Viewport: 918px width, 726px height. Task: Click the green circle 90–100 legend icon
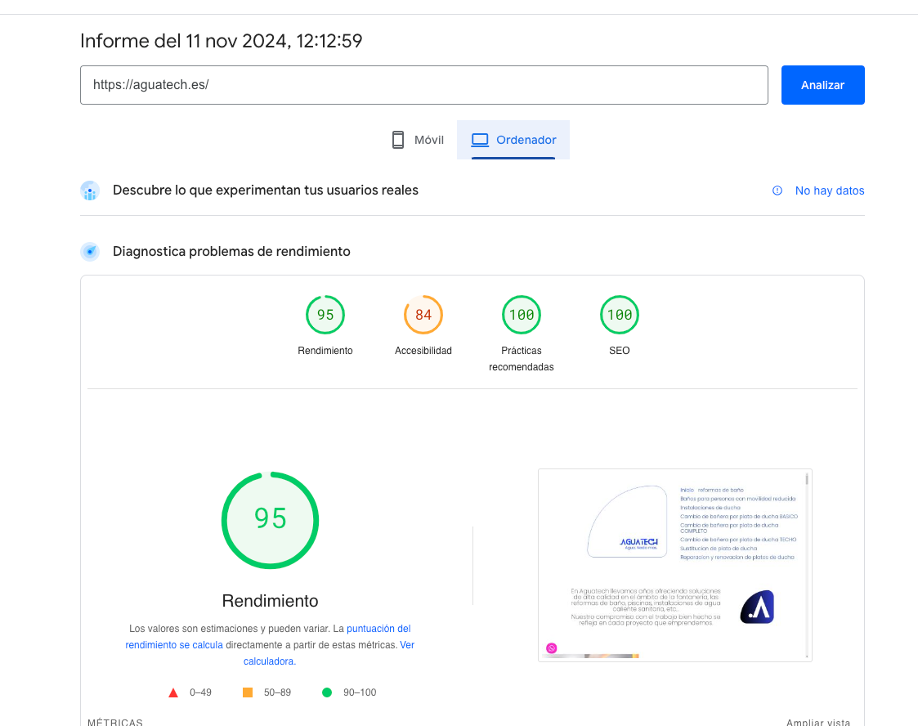[327, 692]
